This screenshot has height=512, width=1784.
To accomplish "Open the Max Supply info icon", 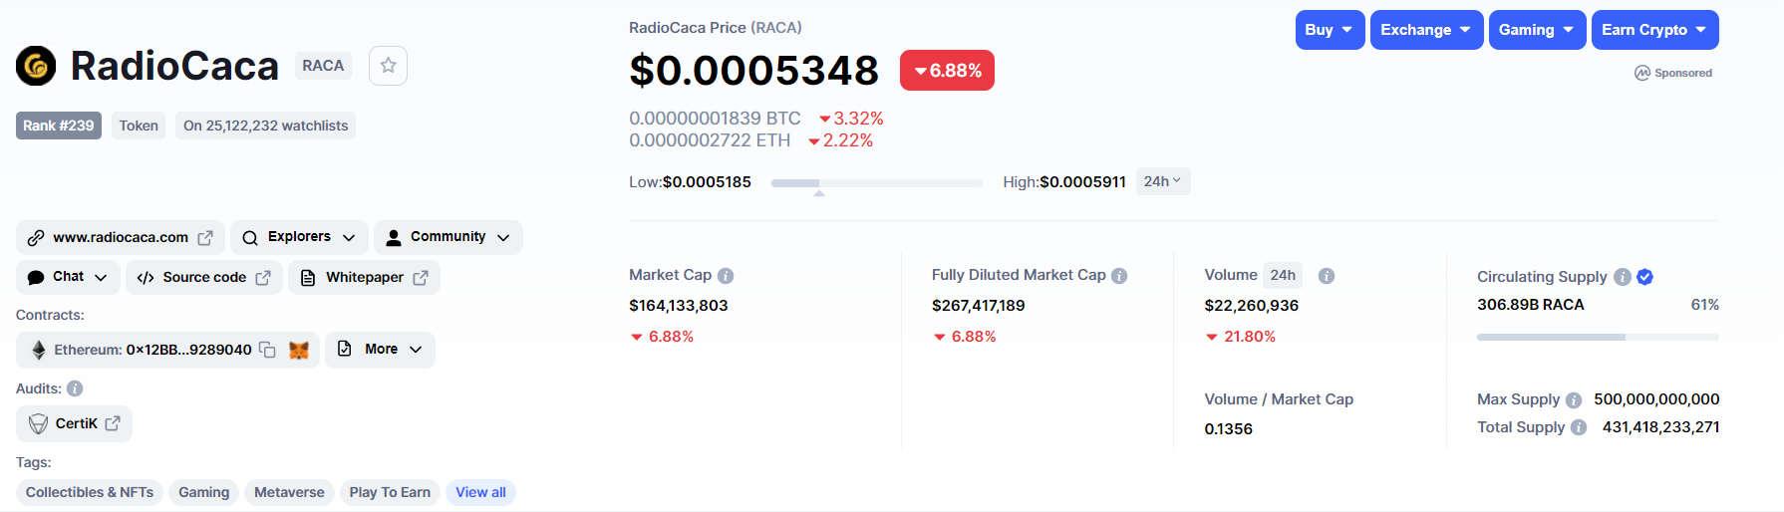I will click(x=1574, y=400).
